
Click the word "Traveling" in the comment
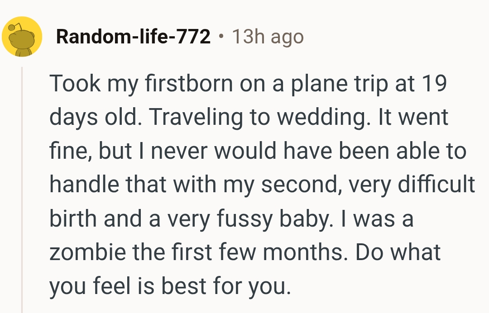click(x=194, y=117)
